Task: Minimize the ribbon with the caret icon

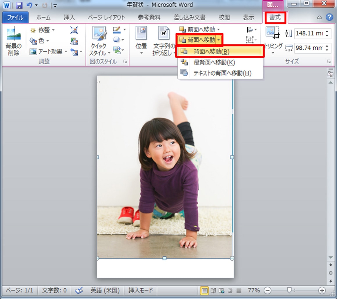Action: click(x=319, y=18)
